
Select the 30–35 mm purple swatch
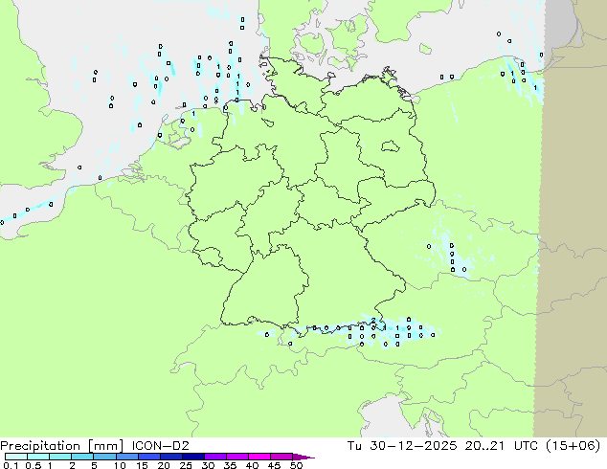click(x=214, y=457)
